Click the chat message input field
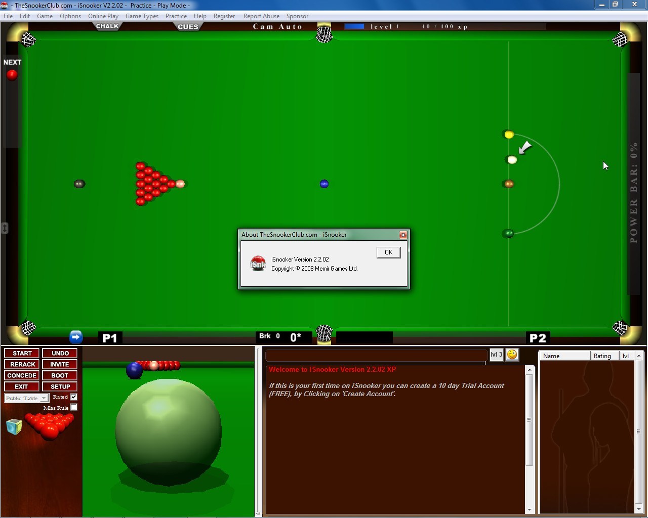648x518 pixels. [376, 356]
